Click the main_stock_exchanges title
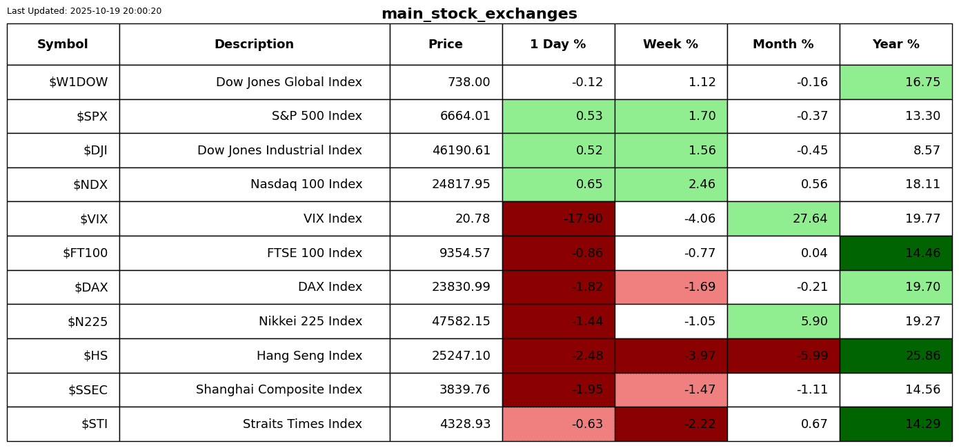The height and width of the screenshot is (448, 959). pyautogui.click(x=479, y=14)
